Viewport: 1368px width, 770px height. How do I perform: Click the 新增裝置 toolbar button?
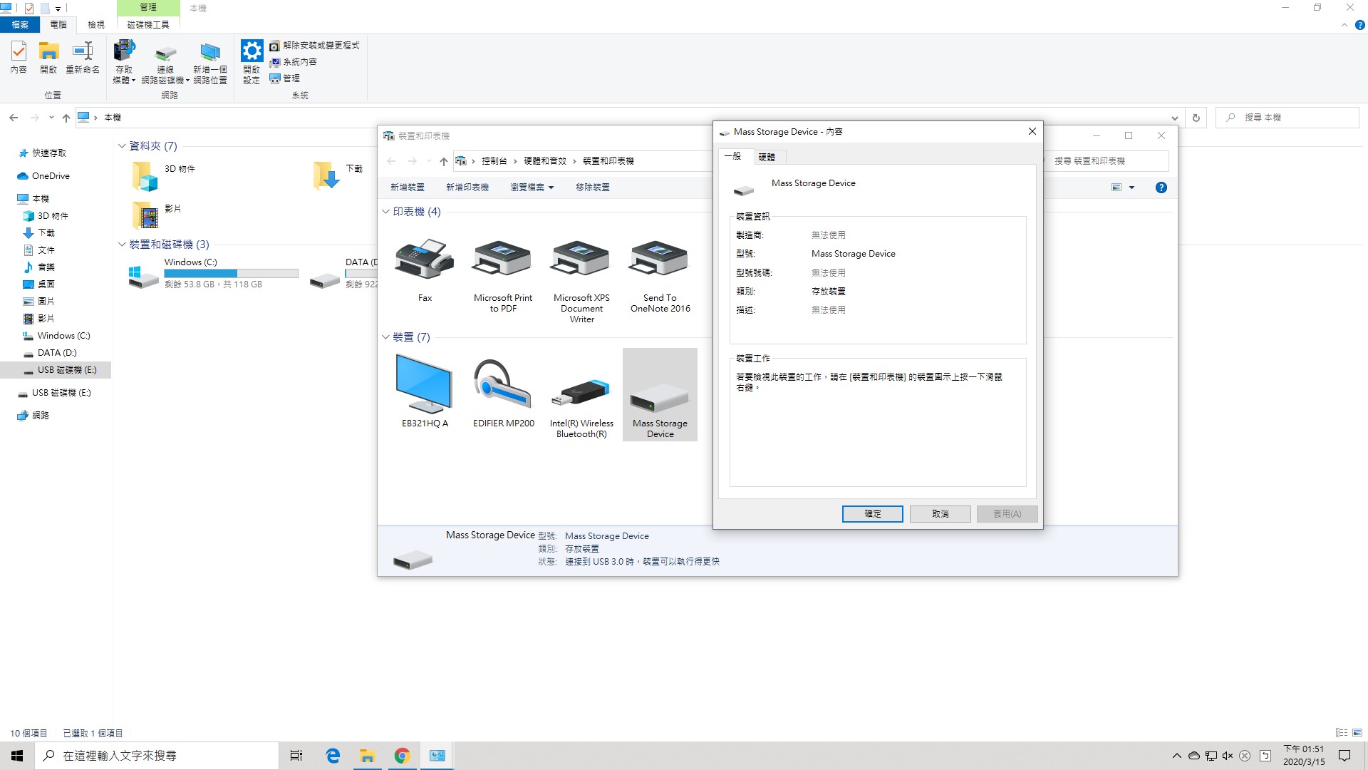407,188
